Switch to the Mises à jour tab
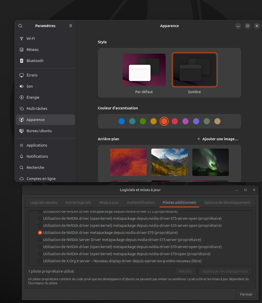This screenshot has height=303, width=262. (x=109, y=203)
